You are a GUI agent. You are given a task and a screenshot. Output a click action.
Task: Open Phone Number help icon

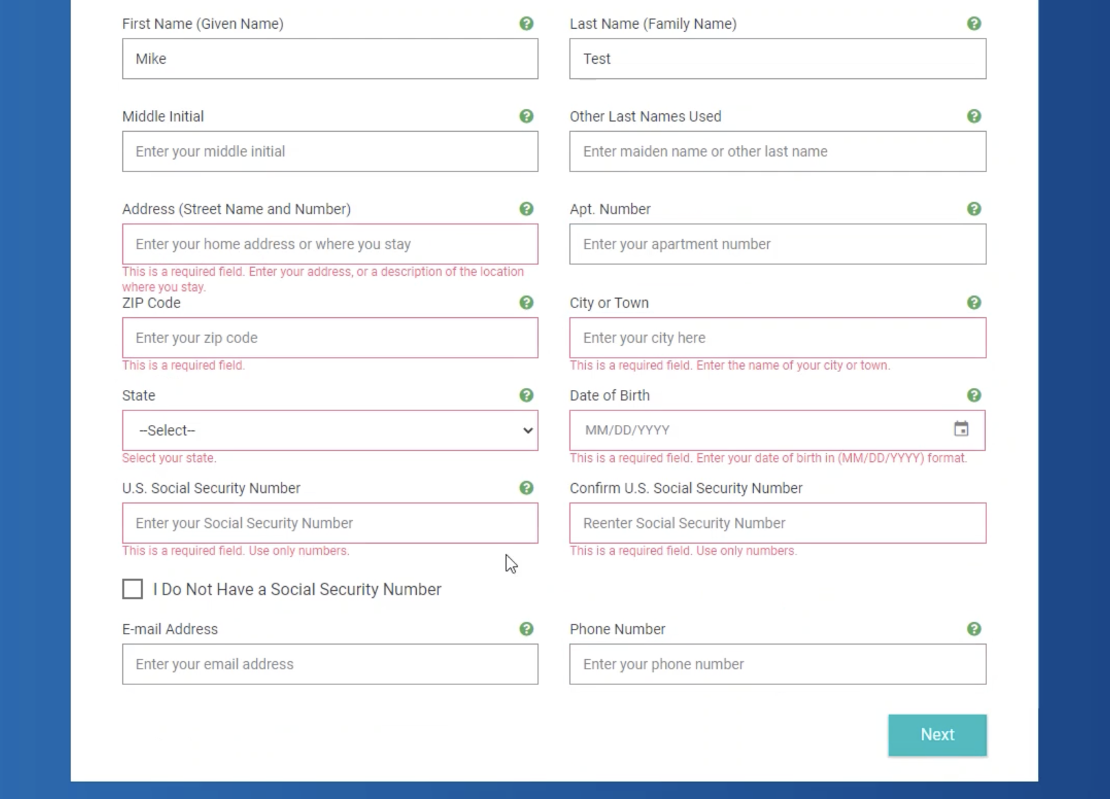(973, 629)
